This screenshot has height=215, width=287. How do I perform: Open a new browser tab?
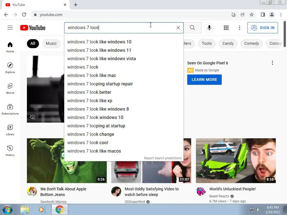[x=76, y=5]
